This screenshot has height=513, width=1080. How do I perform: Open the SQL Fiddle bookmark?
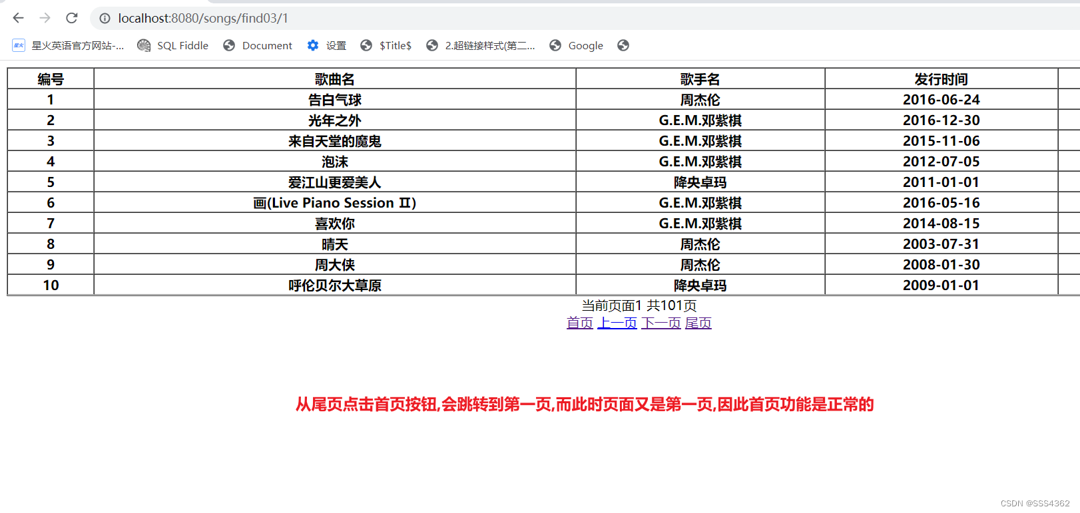173,45
